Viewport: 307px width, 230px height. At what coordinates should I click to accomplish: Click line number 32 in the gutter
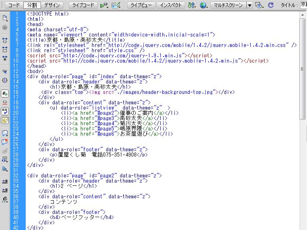(16, 175)
